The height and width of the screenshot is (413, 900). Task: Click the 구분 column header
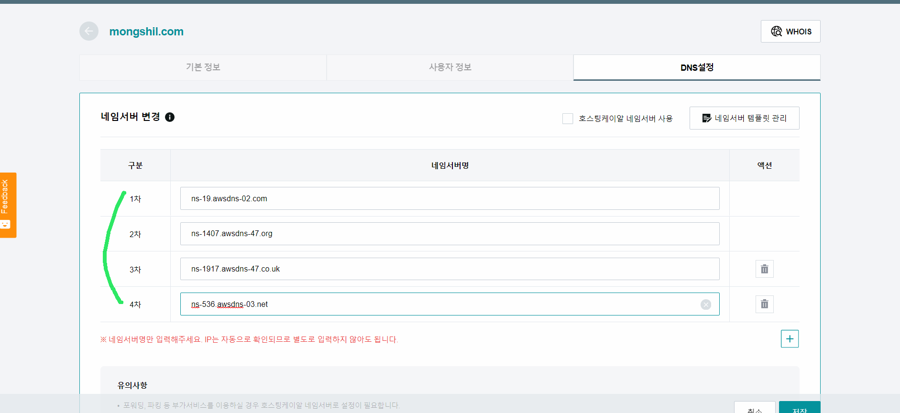click(135, 165)
